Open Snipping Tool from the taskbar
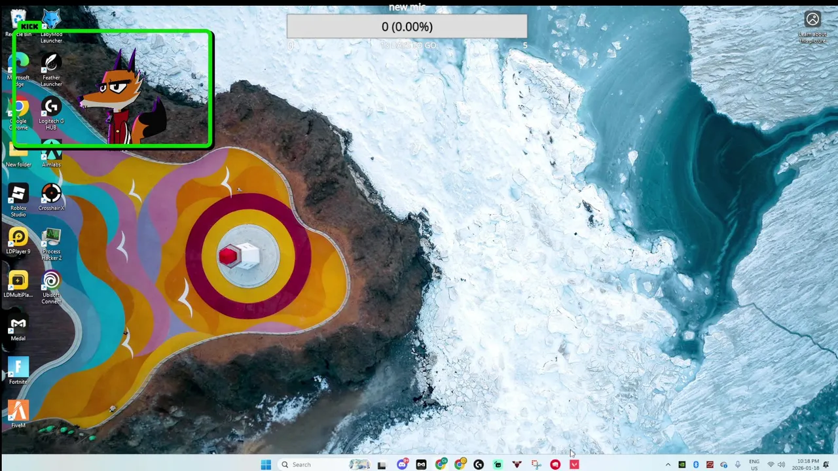This screenshot has width=838, height=471. point(536,464)
